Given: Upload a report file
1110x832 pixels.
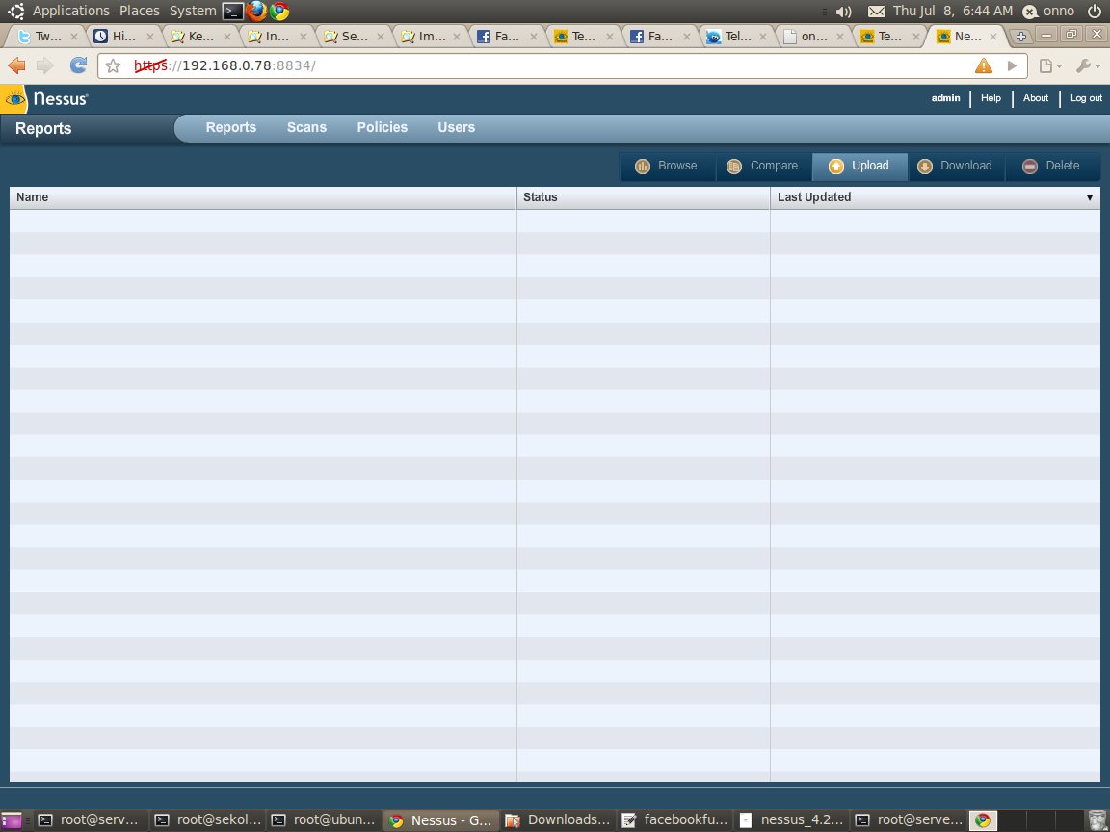Looking at the screenshot, I should tap(859, 167).
